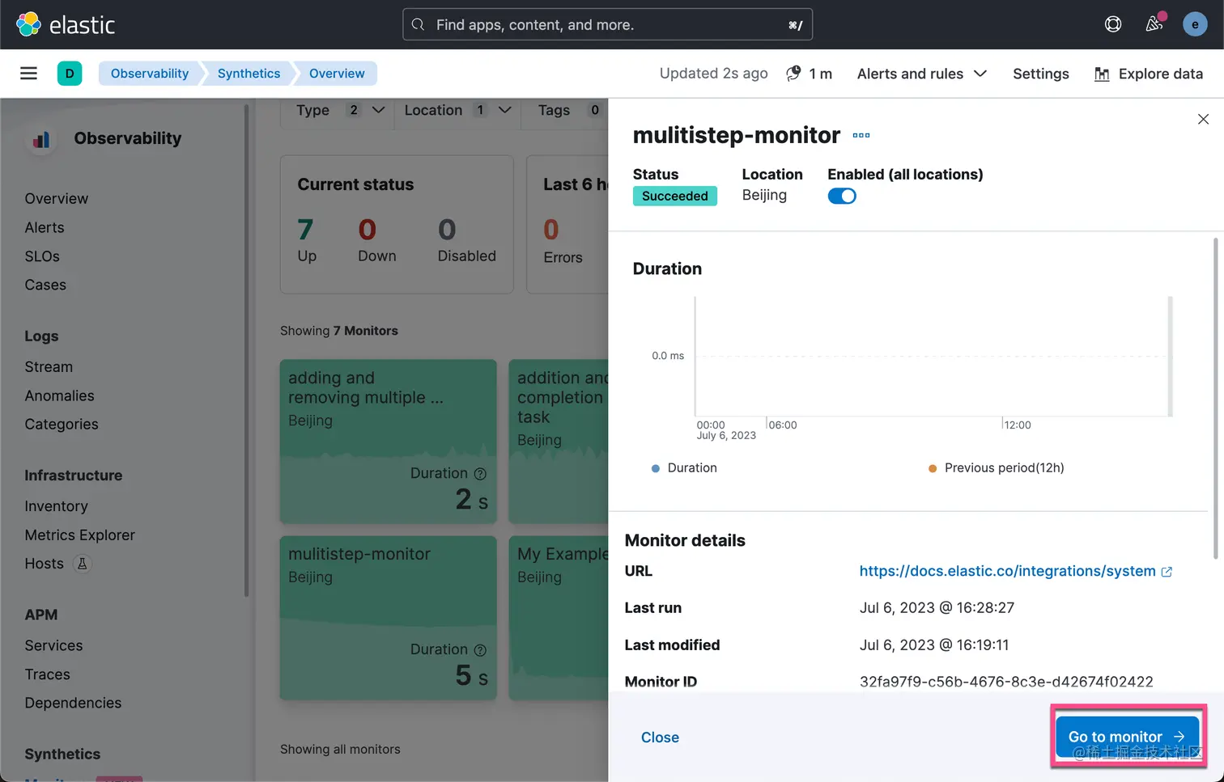Focus the Find apps search field
This screenshot has height=782, width=1224.
tap(607, 24)
